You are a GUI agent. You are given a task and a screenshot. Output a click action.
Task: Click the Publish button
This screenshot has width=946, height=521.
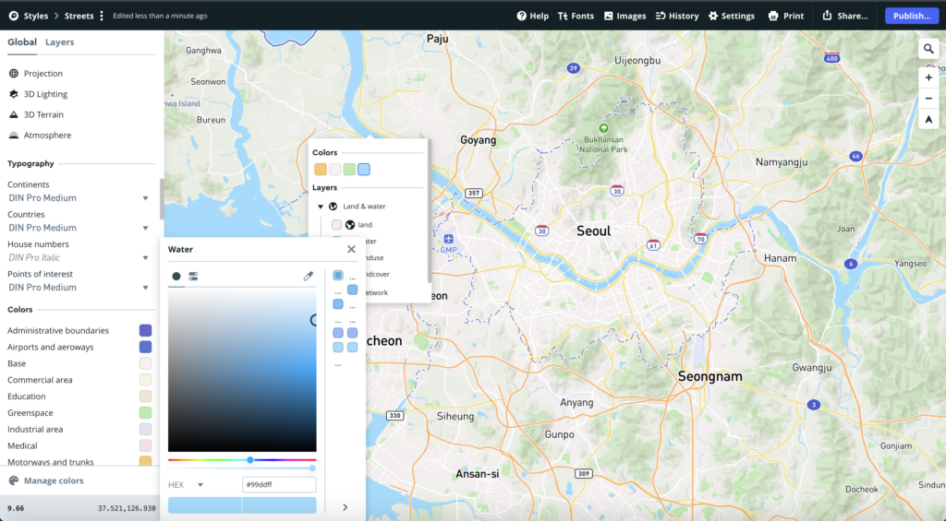(x=912, y=16)
